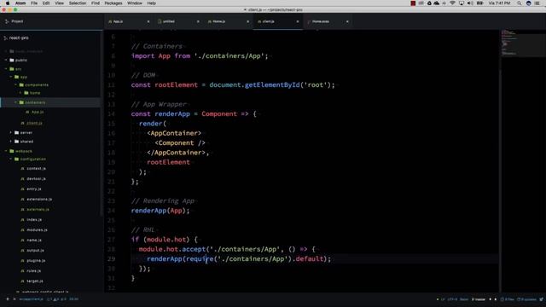Switch to the App.js tab
Image resolution: width=546 pixels, height=307 pixels.
pyautogui.click(x=129, y=21)
